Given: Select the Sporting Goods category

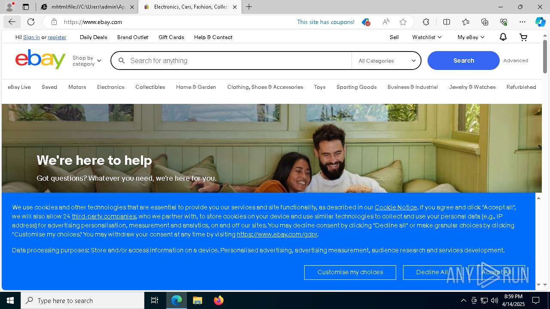Looking at the screenshot, I should point(356,87).
